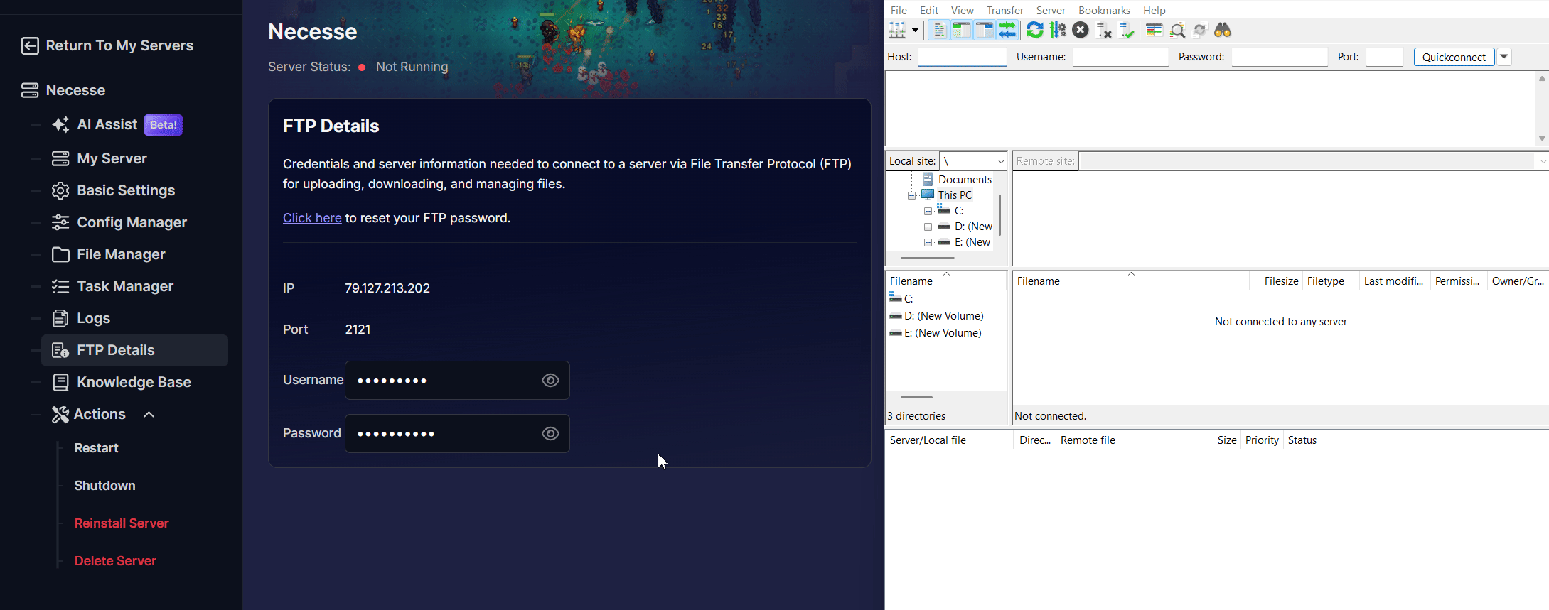The image size is (1549, 610).
Task: Click the cancel current operation icon
Action: click(x=1081, y=31)
